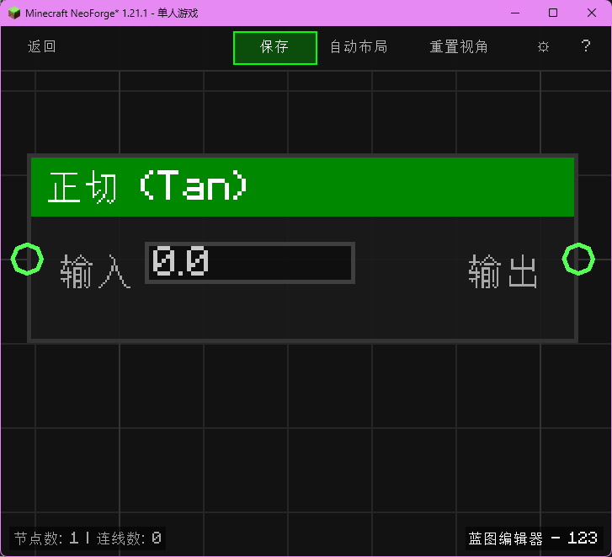Open help with the question mark icon

(586, 47)
